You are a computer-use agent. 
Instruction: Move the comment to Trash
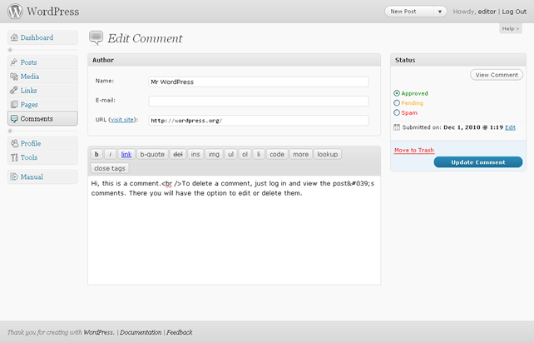pos(414,150)
